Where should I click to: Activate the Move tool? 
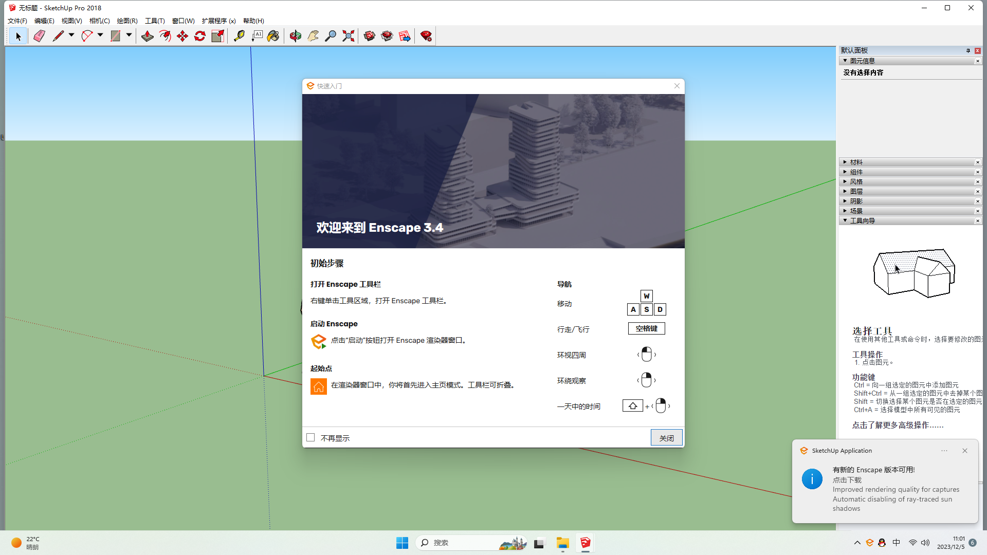pos(182,36)
